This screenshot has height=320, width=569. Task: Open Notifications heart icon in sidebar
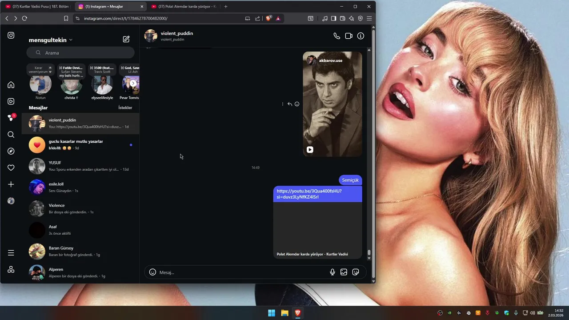11,168
